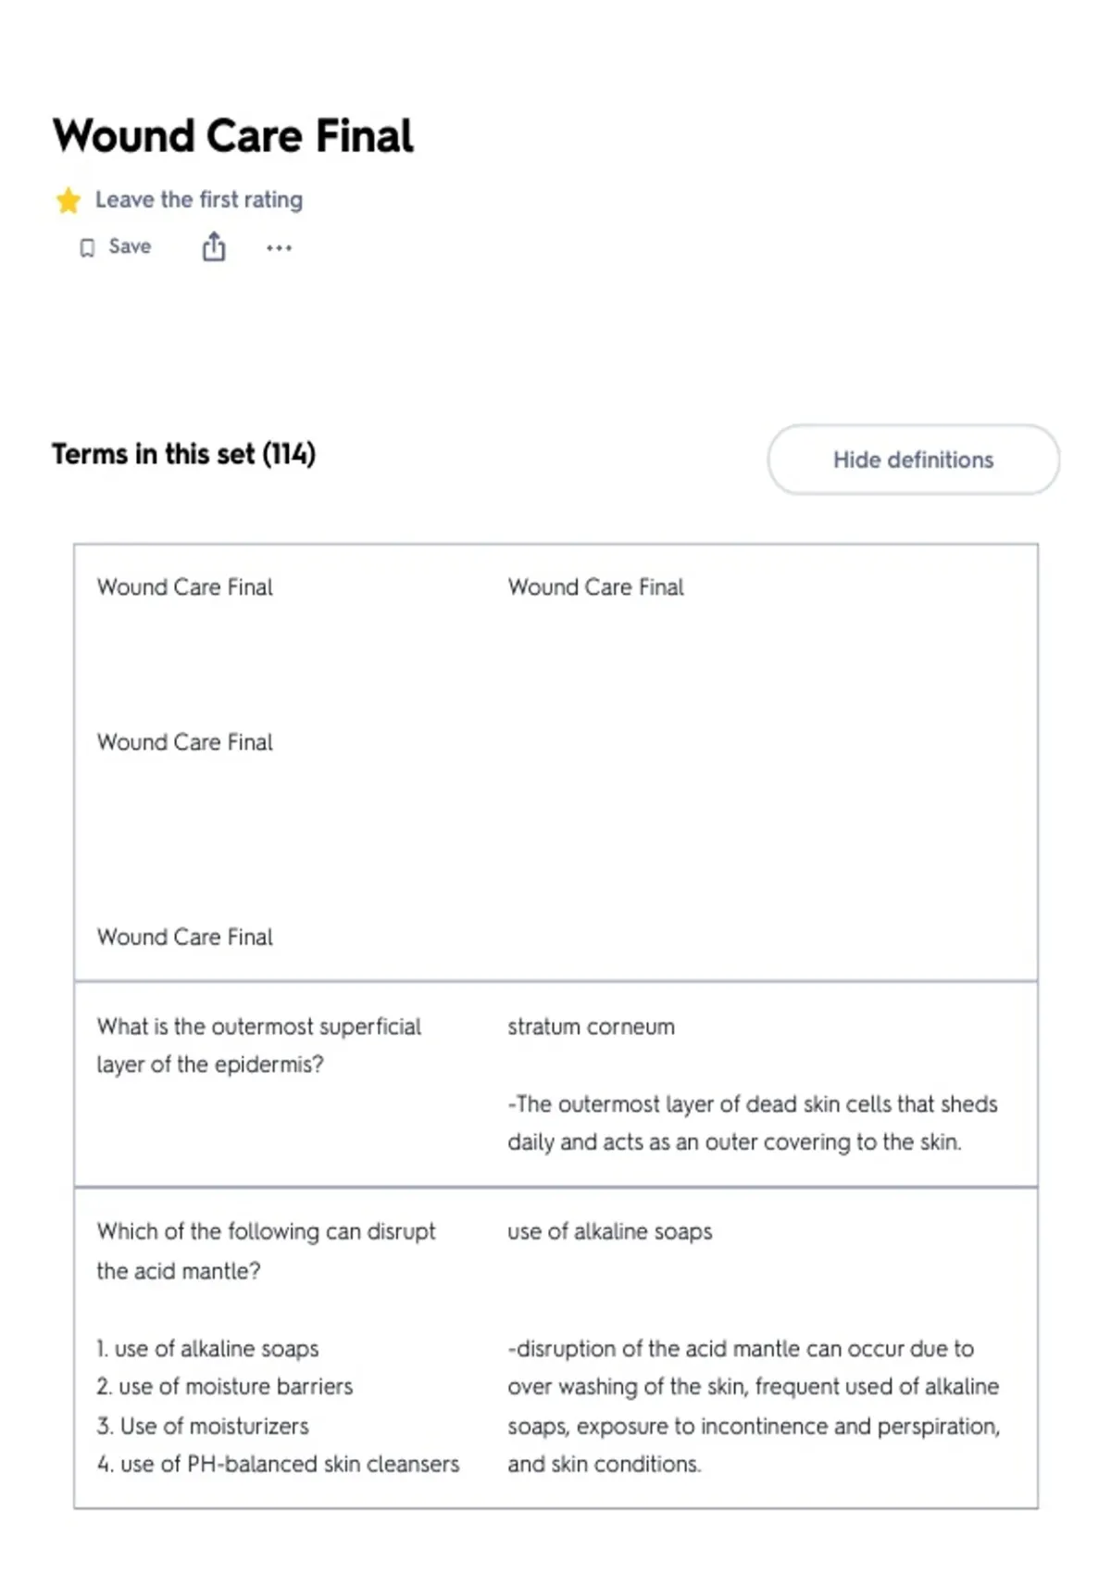Click the use of alkaline soaps answer
Image resolution: width=1111 pixels, height=1575 pixels.
tap(609, 1231)
